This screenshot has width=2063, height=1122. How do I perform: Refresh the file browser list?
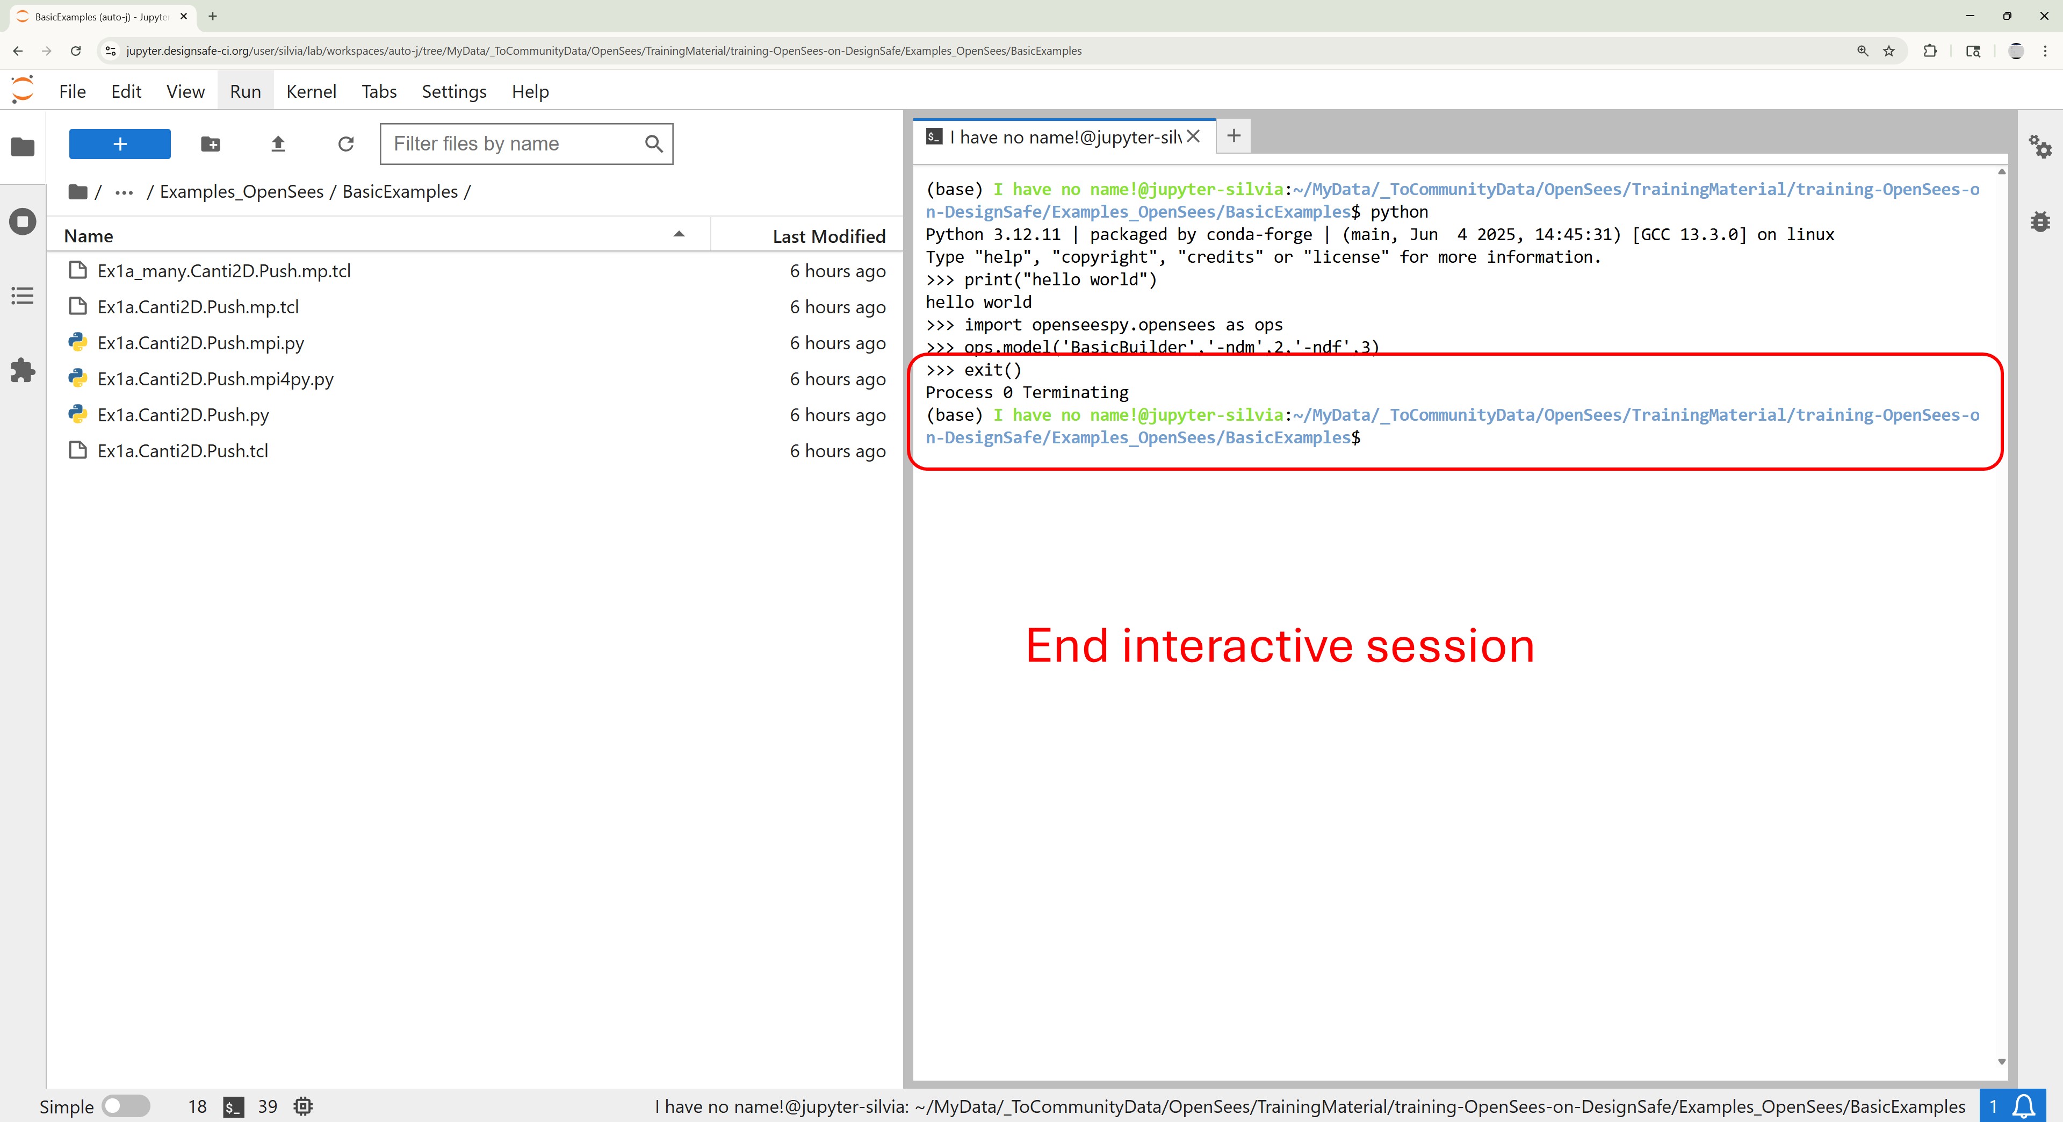pyautogui.click(x=346, y=144)
